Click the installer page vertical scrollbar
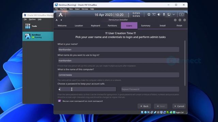The width and height of the screenshot is (218, 122). (x=185, y=63)
